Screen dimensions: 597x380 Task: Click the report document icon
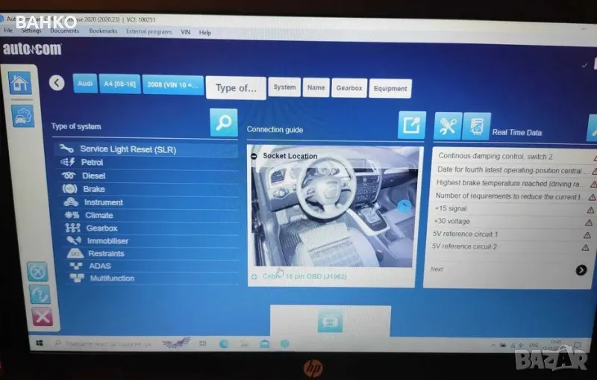(x=476, y=126)
